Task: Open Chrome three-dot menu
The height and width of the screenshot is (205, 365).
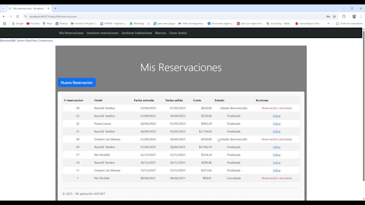Action: click(x=361, y=17)
